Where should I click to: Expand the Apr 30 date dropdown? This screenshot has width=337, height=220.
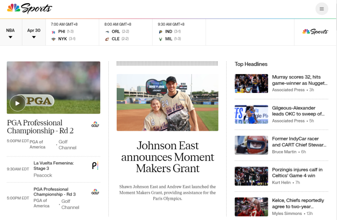(34, 33)
